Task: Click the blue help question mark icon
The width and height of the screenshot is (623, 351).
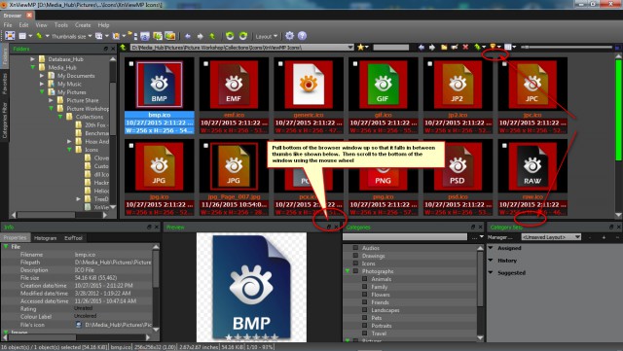Action: click(x=302, y=36)
